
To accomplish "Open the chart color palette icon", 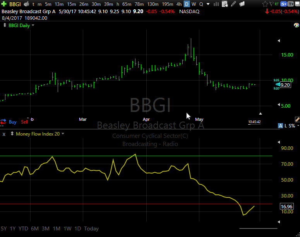I will (x=297, y=25).
